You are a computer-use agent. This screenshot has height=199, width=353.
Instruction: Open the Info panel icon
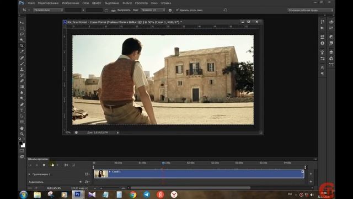pyautogui.click(x=322, y=43)
